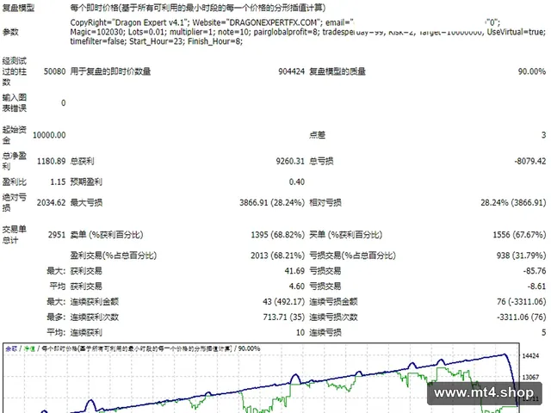
Task: Select the short positions value 1395 (68.82%)
Action: [277, 235]
